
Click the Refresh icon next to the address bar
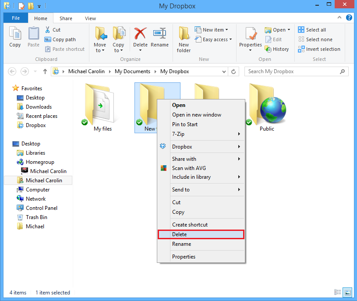[234, 71]
